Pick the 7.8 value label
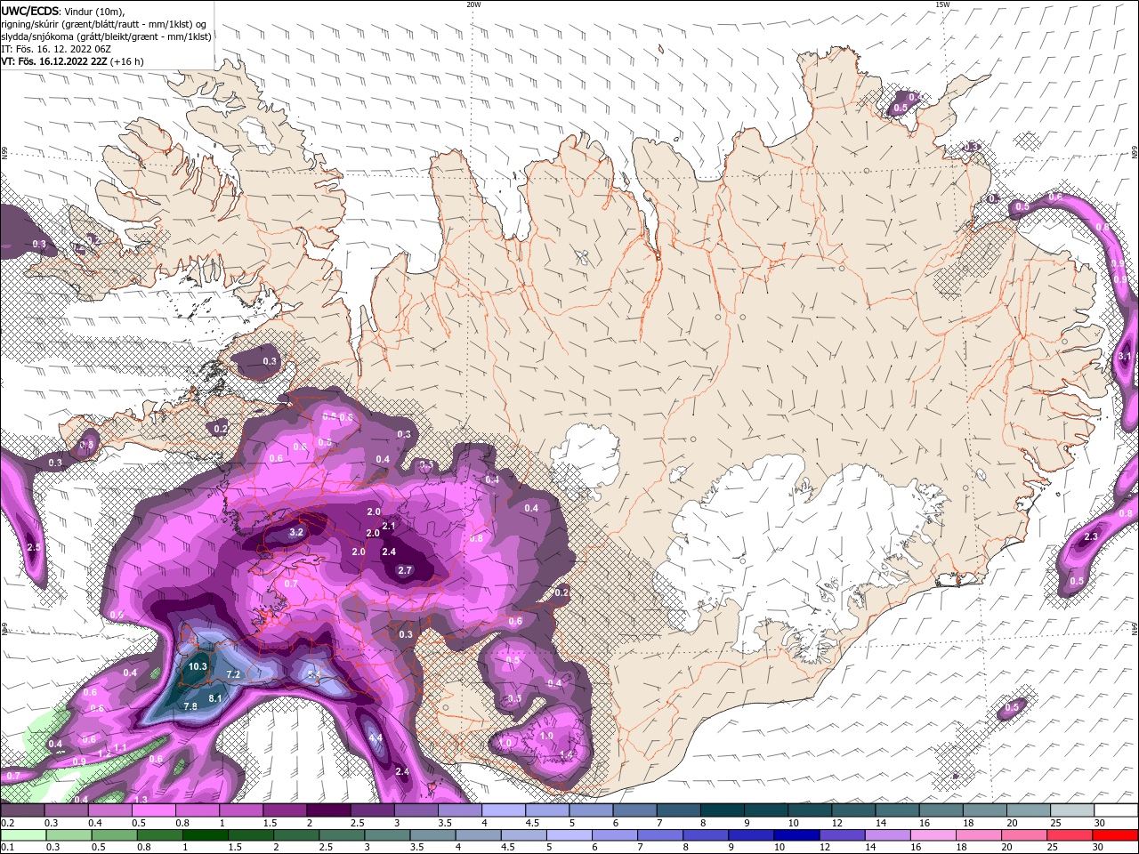 [x=190, y=706]
